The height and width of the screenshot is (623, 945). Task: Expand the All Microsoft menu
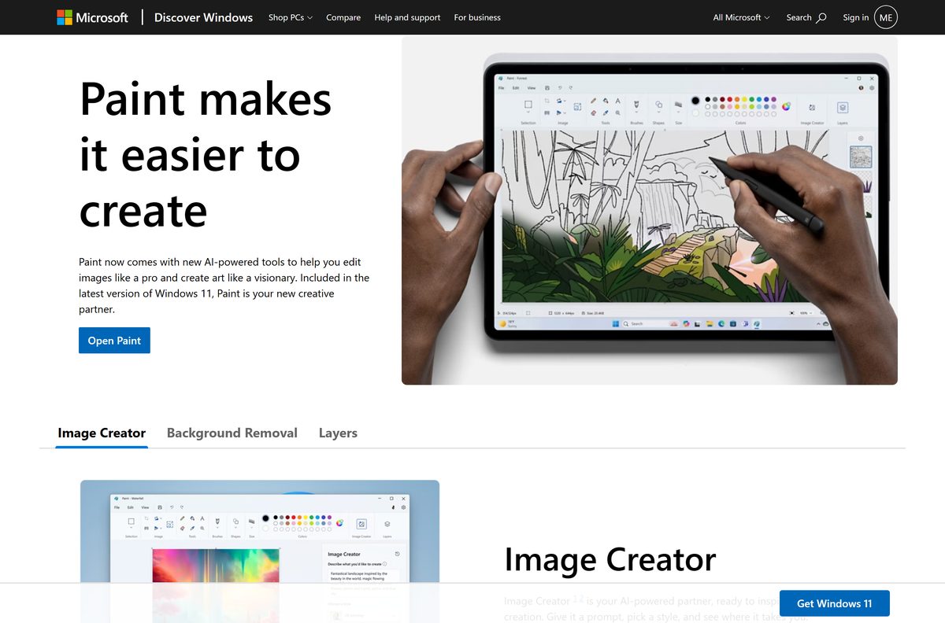click(741, 17)
